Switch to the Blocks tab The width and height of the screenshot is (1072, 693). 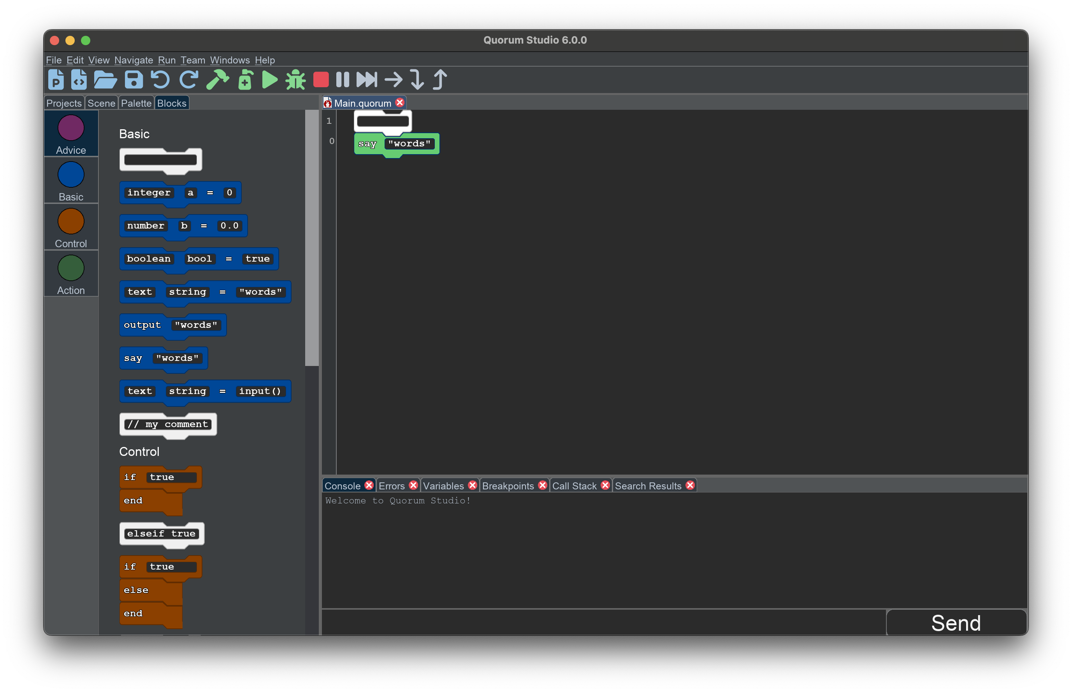coord(171,102)
